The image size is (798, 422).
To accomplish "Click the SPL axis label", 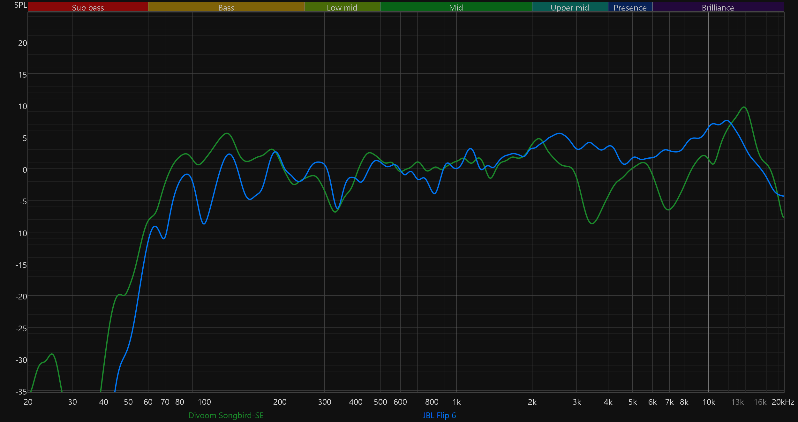I will pyautogui.click(x=20, y=5).
